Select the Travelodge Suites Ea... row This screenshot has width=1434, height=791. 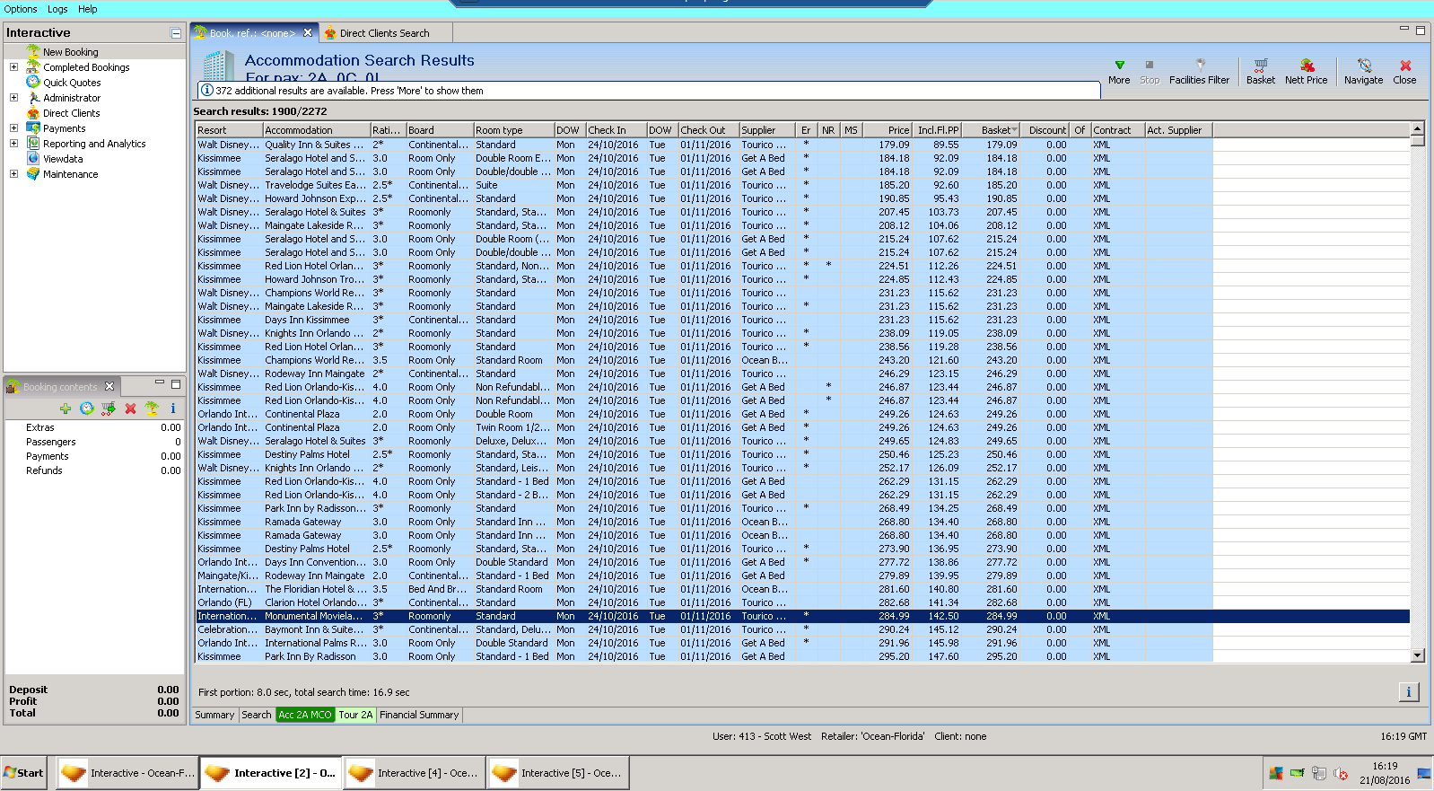(x=802, y=185)
